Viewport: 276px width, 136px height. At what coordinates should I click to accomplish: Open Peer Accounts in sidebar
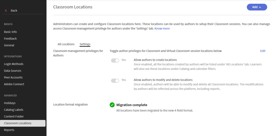pos(13,78)
